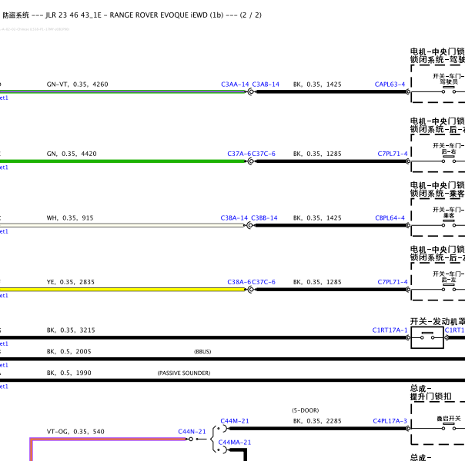Click the passenger door switch symbol (乘客)
The image size is (465, 461).
(x=449, y=224)
